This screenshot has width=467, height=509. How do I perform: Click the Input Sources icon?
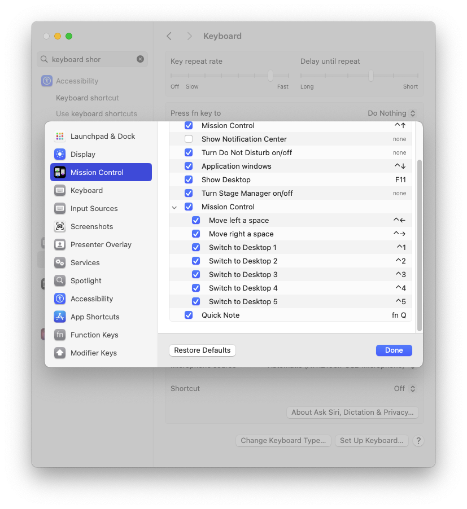point(60,209)
